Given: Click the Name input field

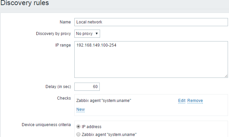Looking at the screenshot, I should click(151, 22).
